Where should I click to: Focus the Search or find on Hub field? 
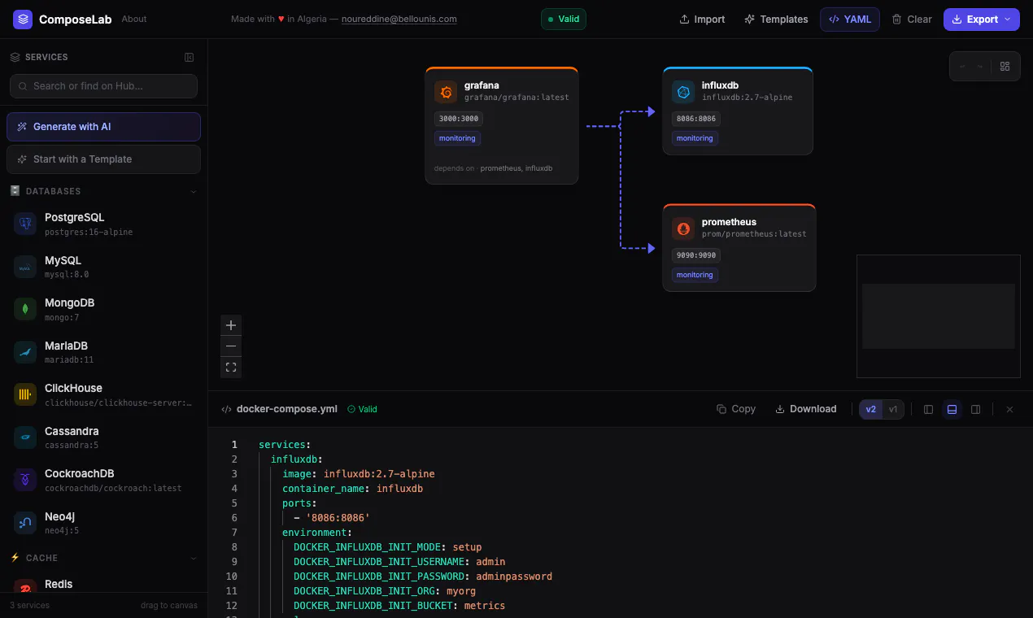[103, 86]
